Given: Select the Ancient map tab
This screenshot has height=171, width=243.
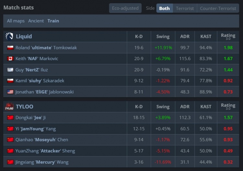Looking at the screenshot, I should [x=36, y=21].
